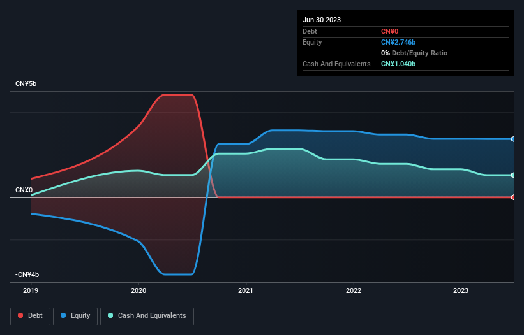This screenshot has width=524, height=335.
Task: Click Cash And Equivalents label in tooltip
Action: (x=336, y=64)
